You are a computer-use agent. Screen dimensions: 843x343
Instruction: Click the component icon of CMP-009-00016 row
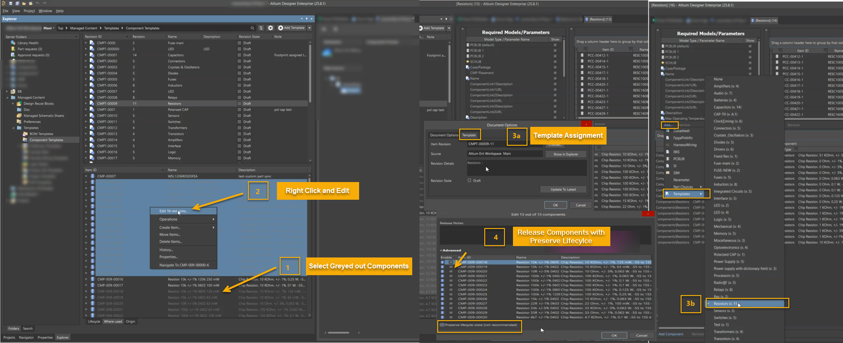click(x=92, y=279)
